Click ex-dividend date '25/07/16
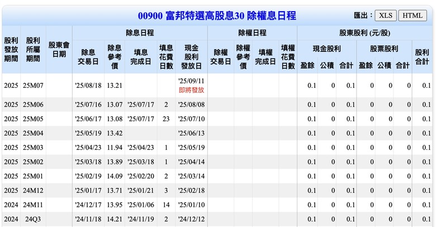 pyautogui.click(x=88, y=105)
